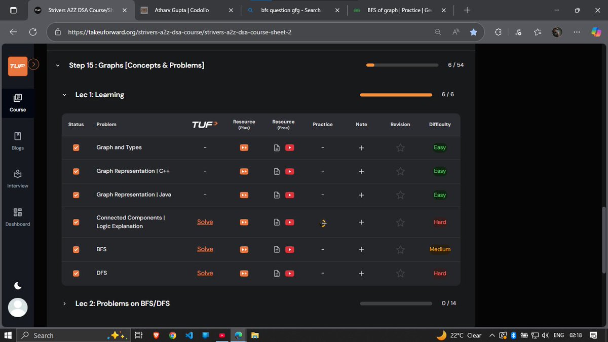Play the YouTube video for BFS
The width and height of the screenshot is (608, 342).
289,249
